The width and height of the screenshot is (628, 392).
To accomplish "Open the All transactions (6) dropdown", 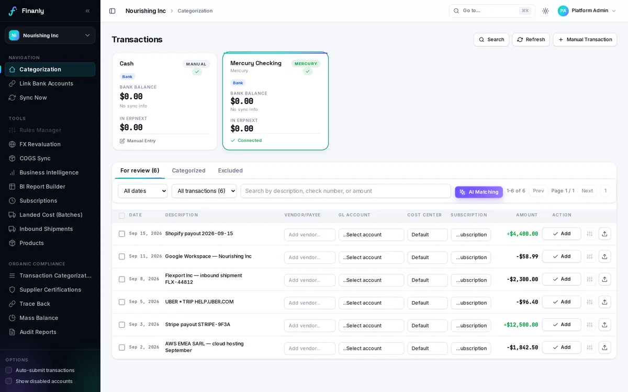I will [x=204, y=191].
